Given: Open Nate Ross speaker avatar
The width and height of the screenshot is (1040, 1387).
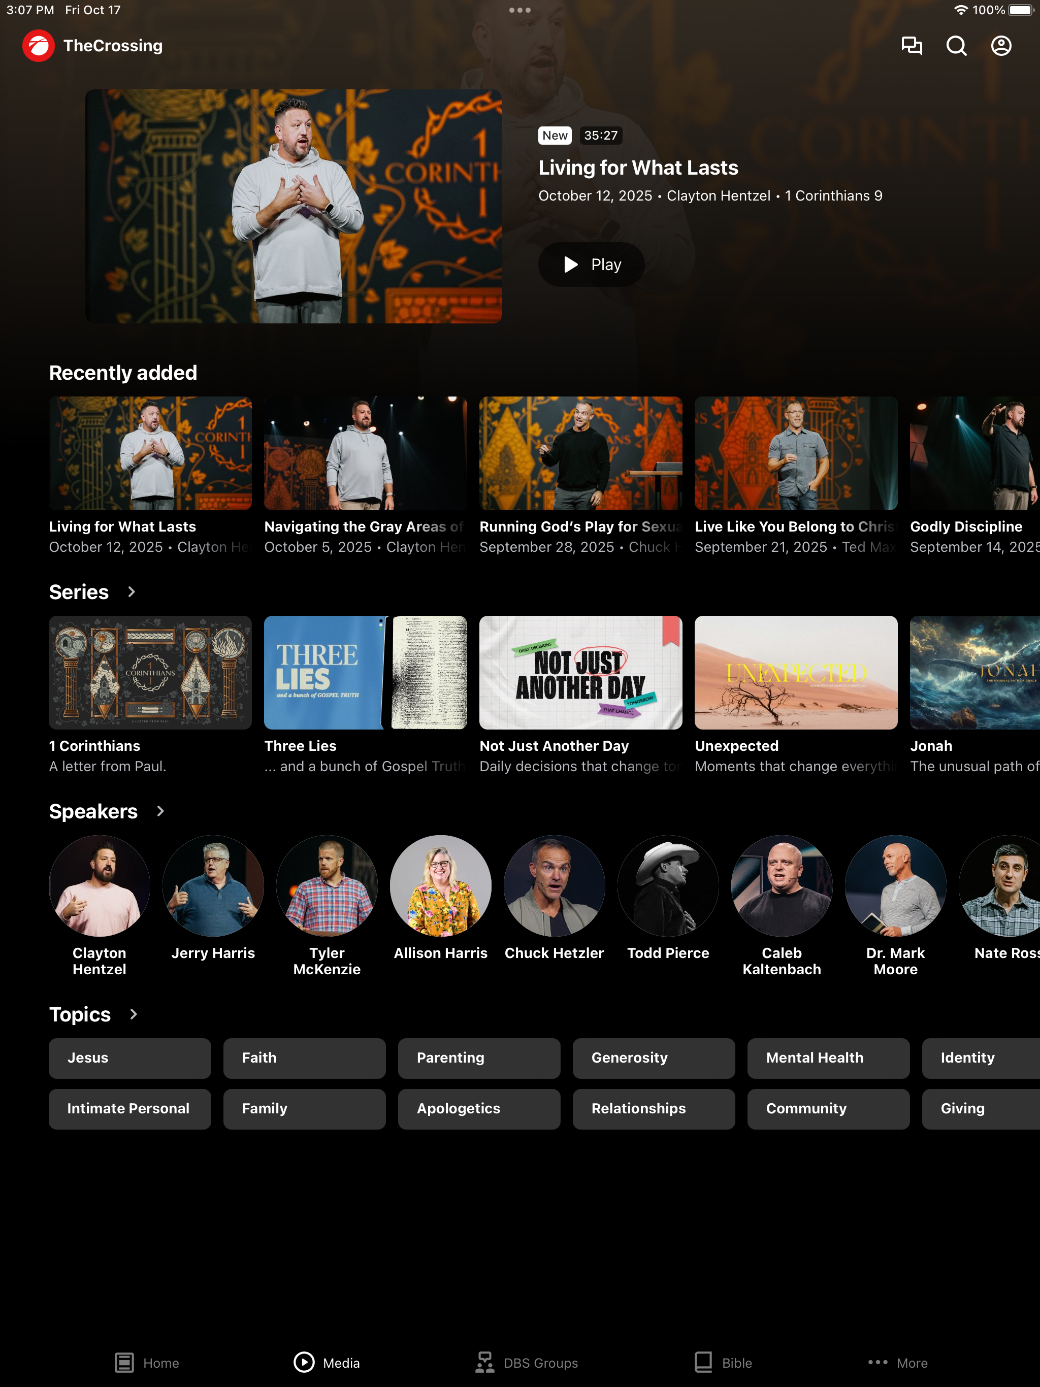Looking at the screenshot, I should (999, 886).
